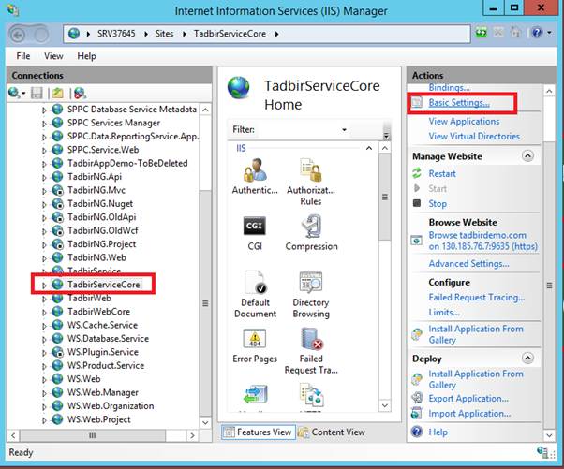Click the Bindings link in Actions
This screenshot has height=469, width=564.
point(450,87)
